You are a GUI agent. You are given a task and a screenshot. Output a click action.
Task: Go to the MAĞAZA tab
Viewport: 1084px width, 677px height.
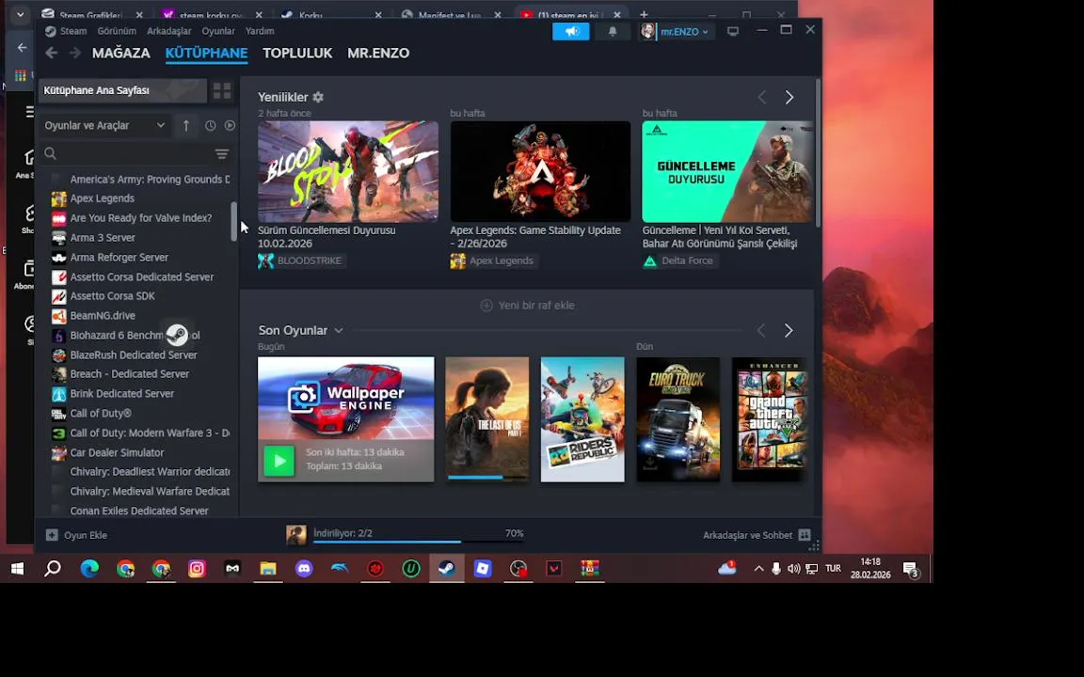(121, 54)
